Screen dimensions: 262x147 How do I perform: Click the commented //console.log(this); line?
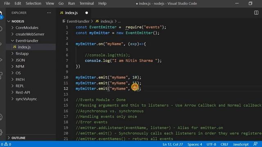click(107, 55)
